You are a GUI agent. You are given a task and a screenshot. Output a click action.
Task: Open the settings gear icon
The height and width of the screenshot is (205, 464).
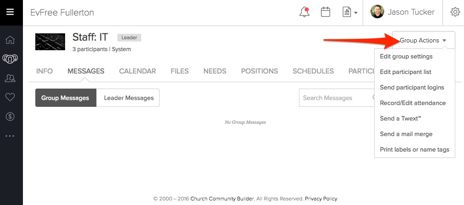pyautogui.click(x=455, y=12)
